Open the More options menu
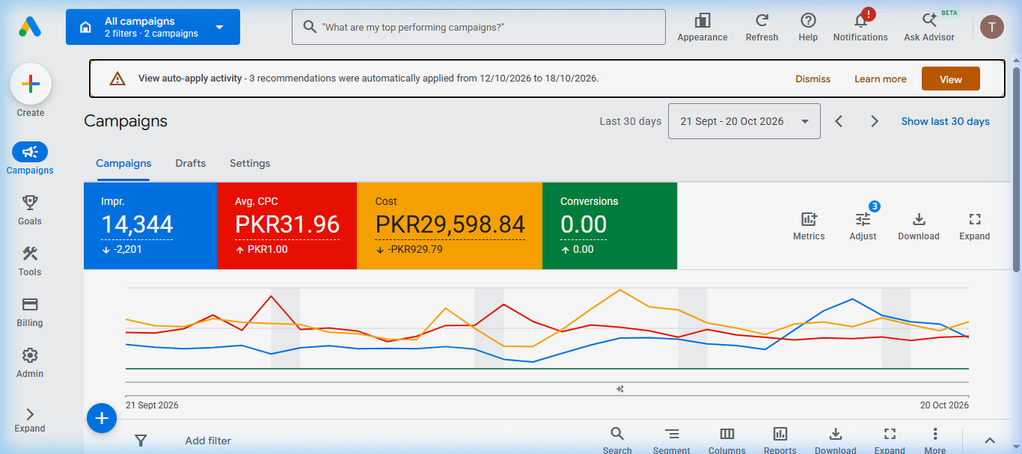 pyautogui.click(x=935, y=441)
